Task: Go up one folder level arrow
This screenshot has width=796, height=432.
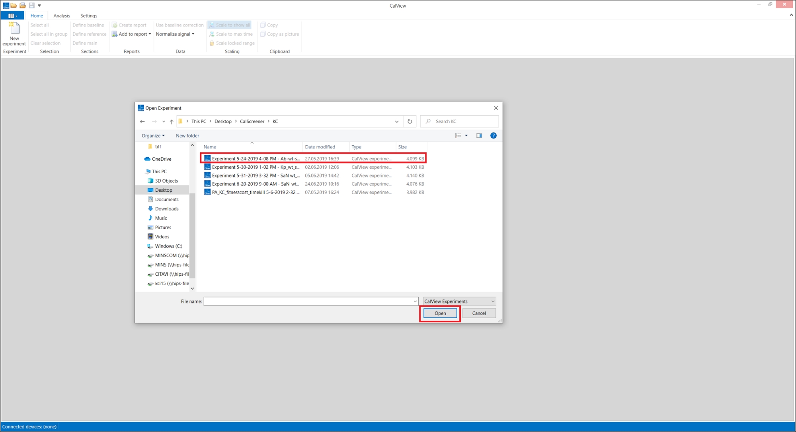Action: (x=172, y=121)
